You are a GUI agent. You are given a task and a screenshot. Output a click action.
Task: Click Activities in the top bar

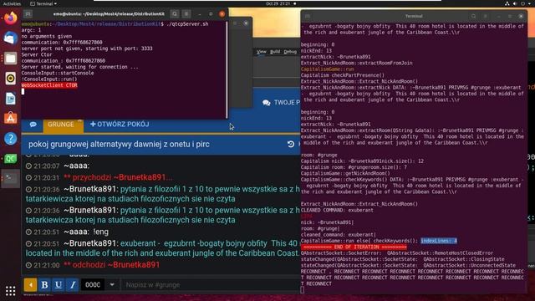[x=12, y=3]
